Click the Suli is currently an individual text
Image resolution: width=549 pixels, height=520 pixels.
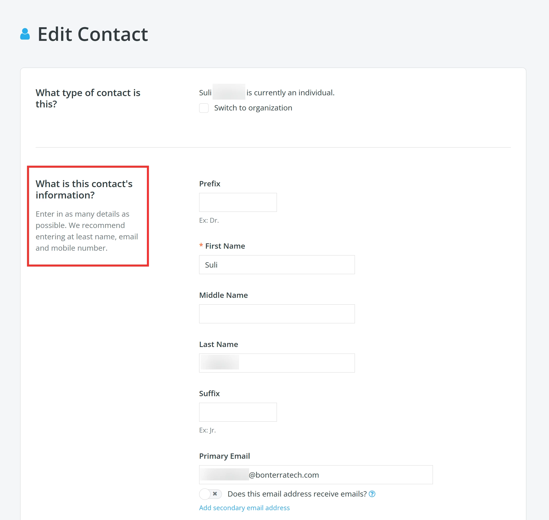click(266, 93)
